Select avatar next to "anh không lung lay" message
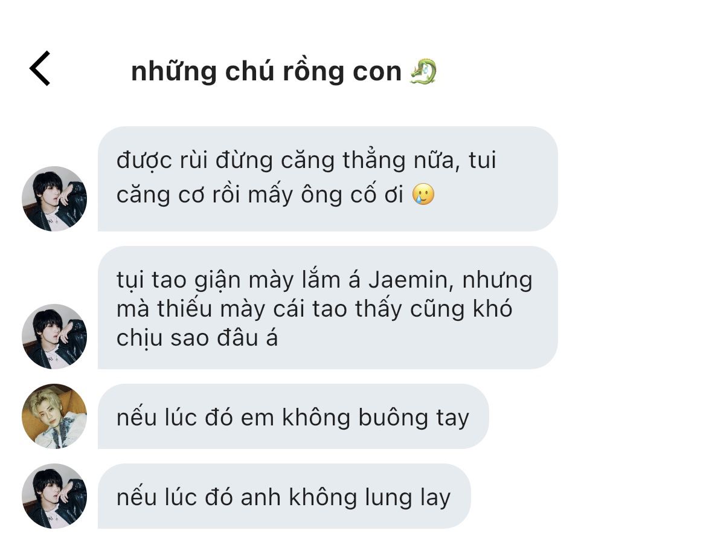 (54, 496)
